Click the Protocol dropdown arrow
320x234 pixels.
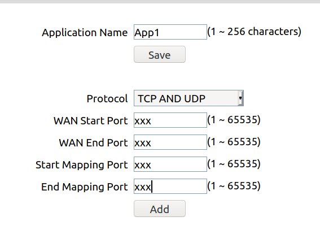point(240,98)
